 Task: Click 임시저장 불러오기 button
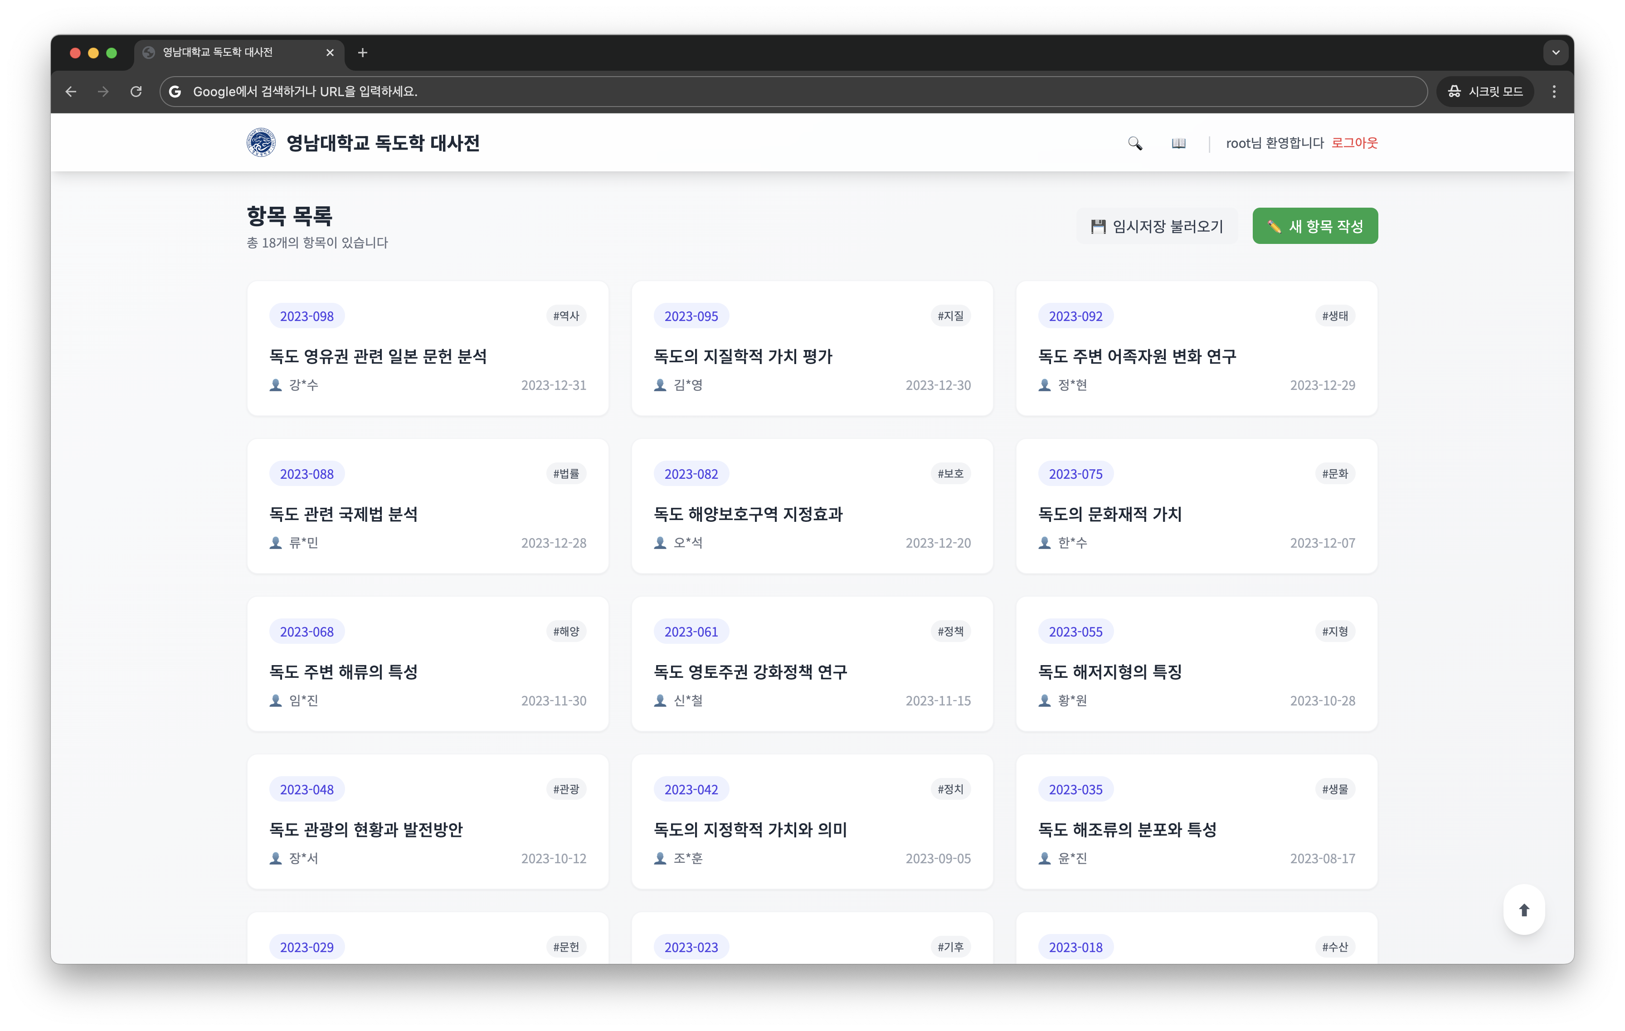[1157, 226]
